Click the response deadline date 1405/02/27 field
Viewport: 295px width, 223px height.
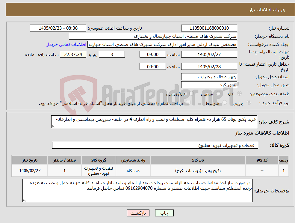[209, 55]
